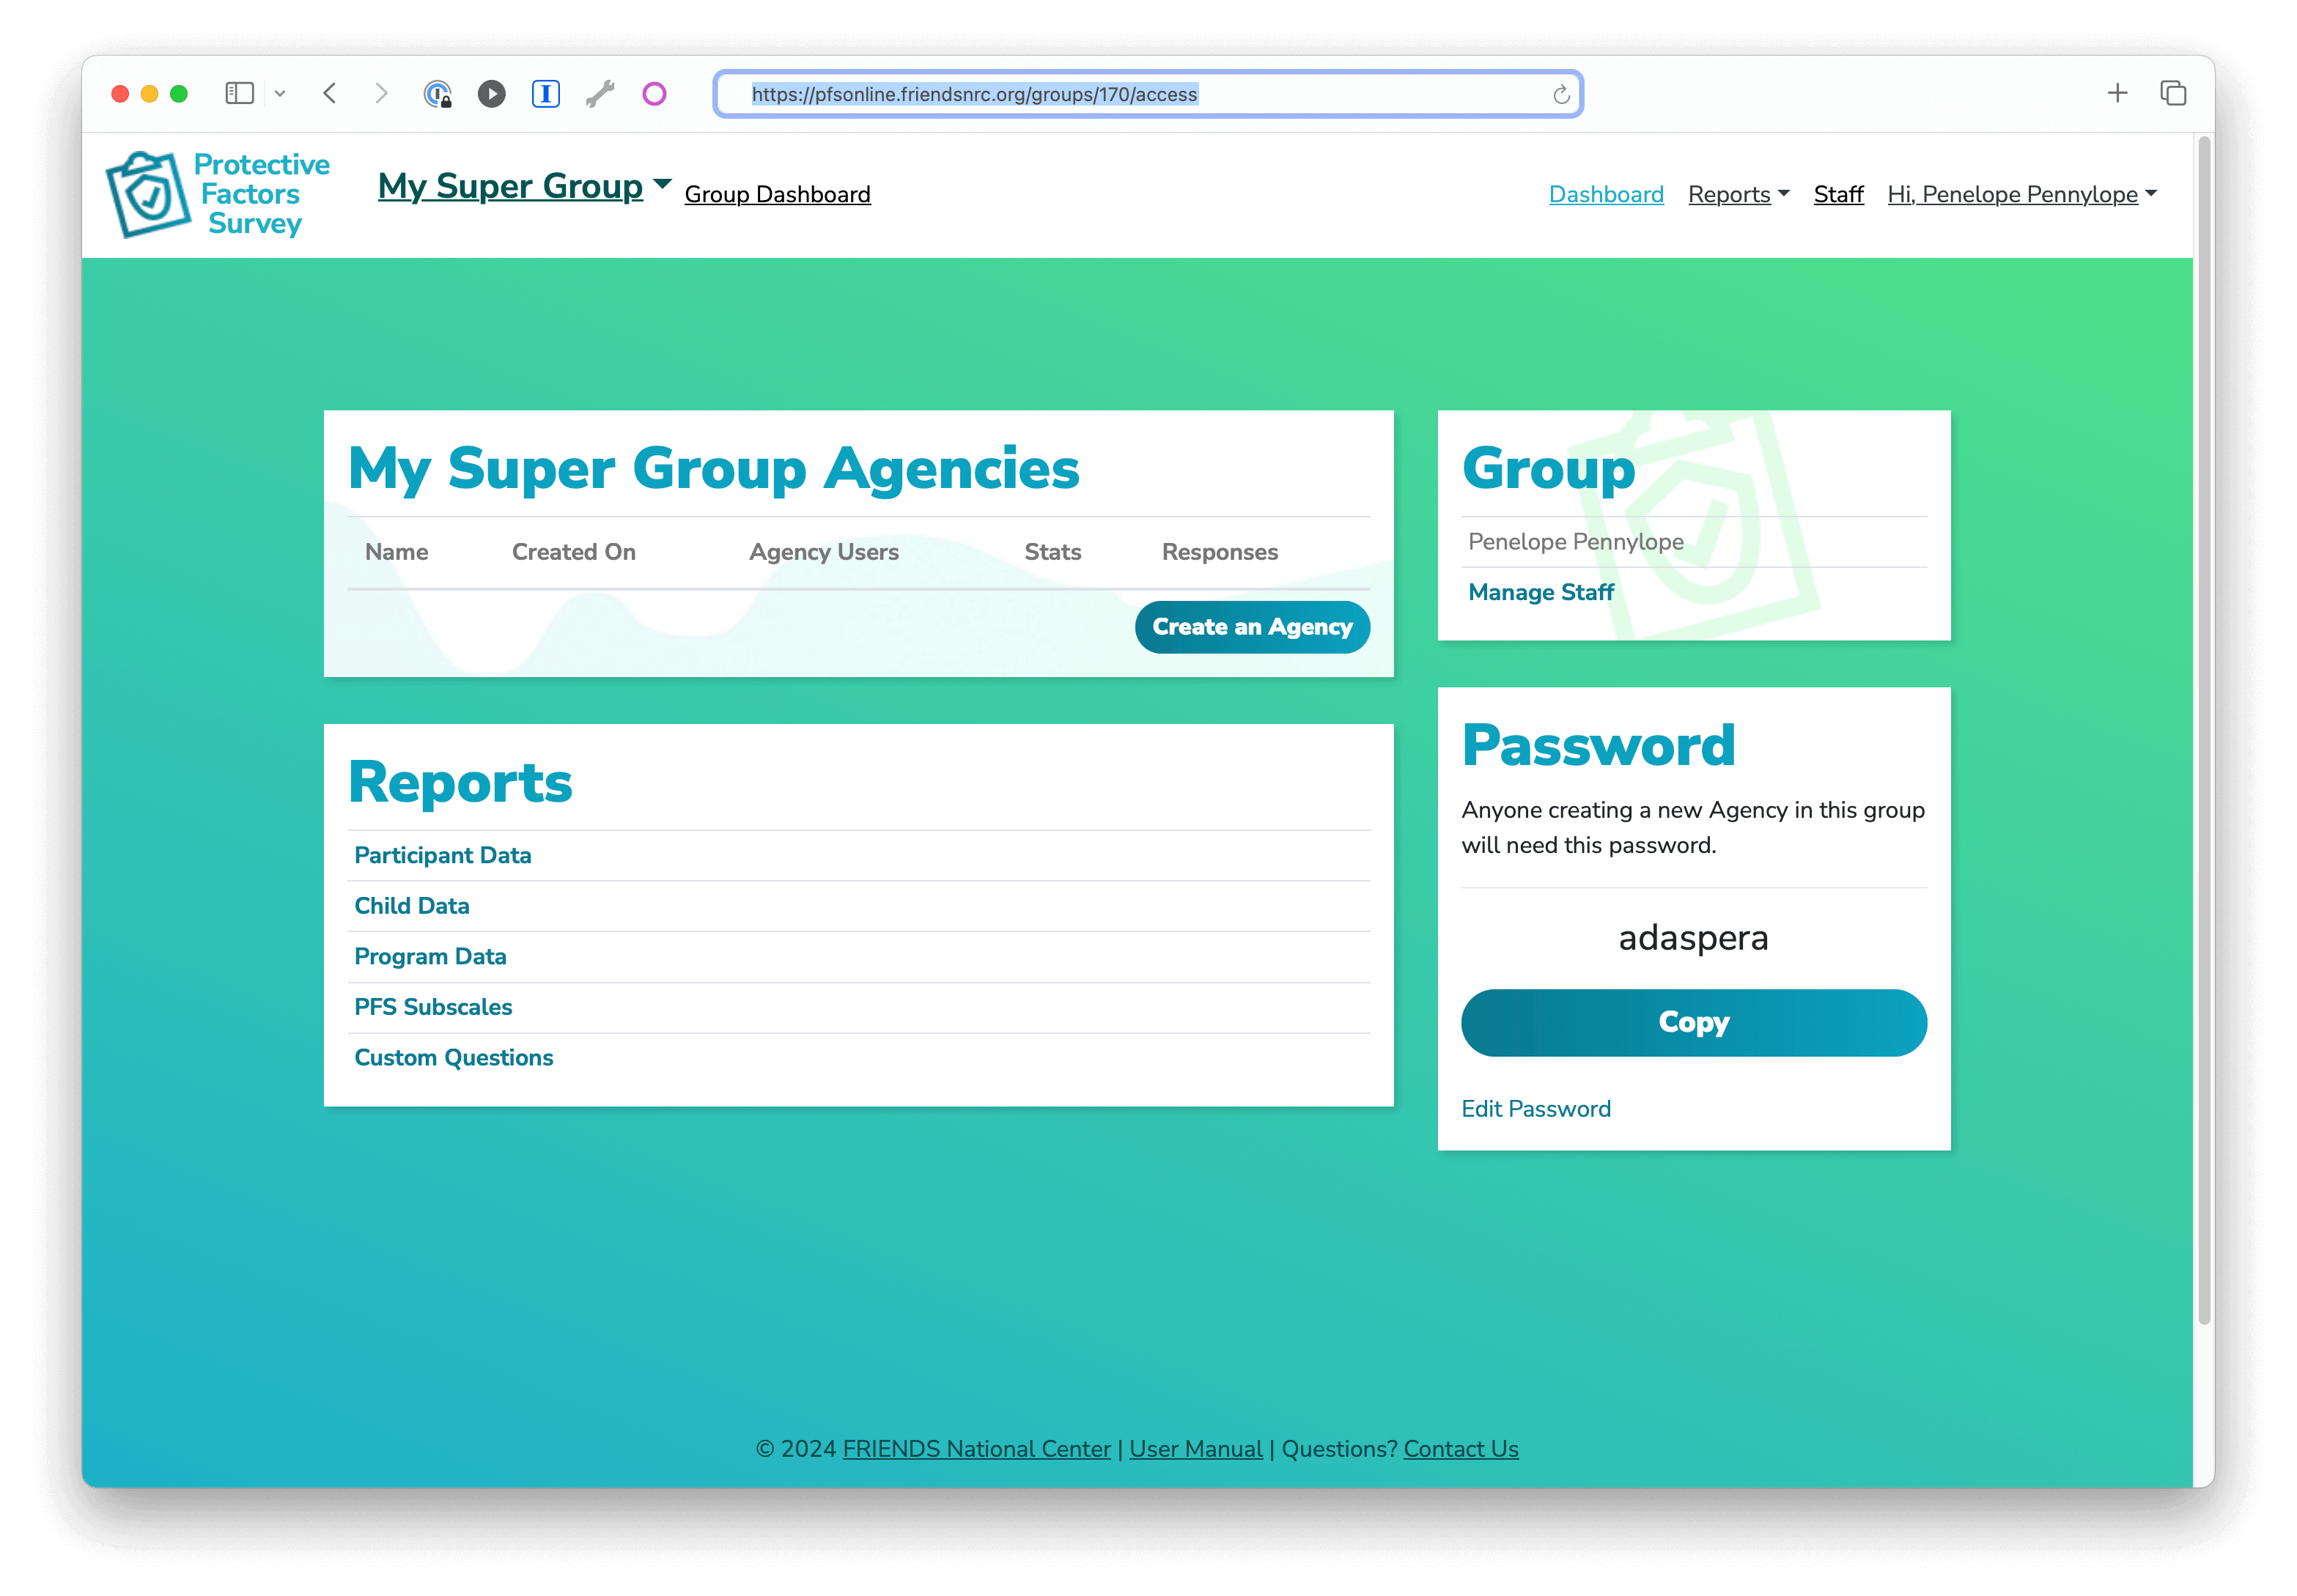The height and width of the screenshot is (1596, 2297).
Task: Click the page vertical scrollbar
Action: click(2203, 730)
